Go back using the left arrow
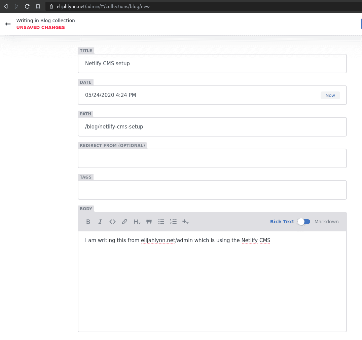This screenshot has width=362, height=340. point(8,24)
